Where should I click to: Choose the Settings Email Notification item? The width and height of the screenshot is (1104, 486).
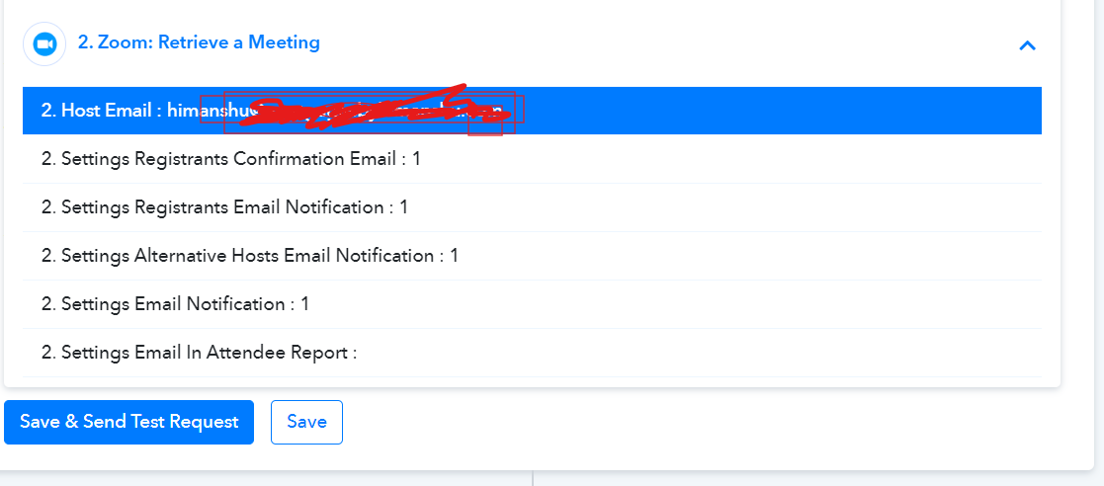[532, 304]
